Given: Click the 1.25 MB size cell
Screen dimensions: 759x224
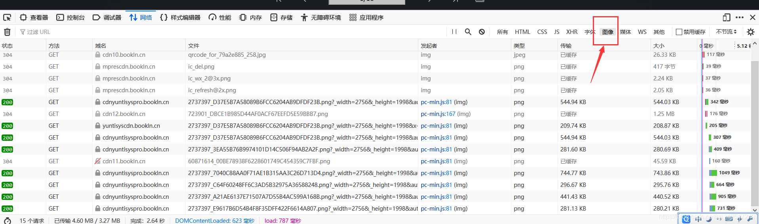Looking at the screenshot, I should 664,114.
